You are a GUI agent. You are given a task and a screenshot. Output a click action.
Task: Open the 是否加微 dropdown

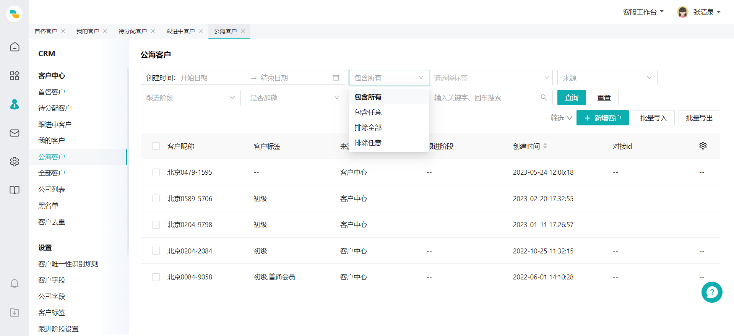[x=295, y=97]
